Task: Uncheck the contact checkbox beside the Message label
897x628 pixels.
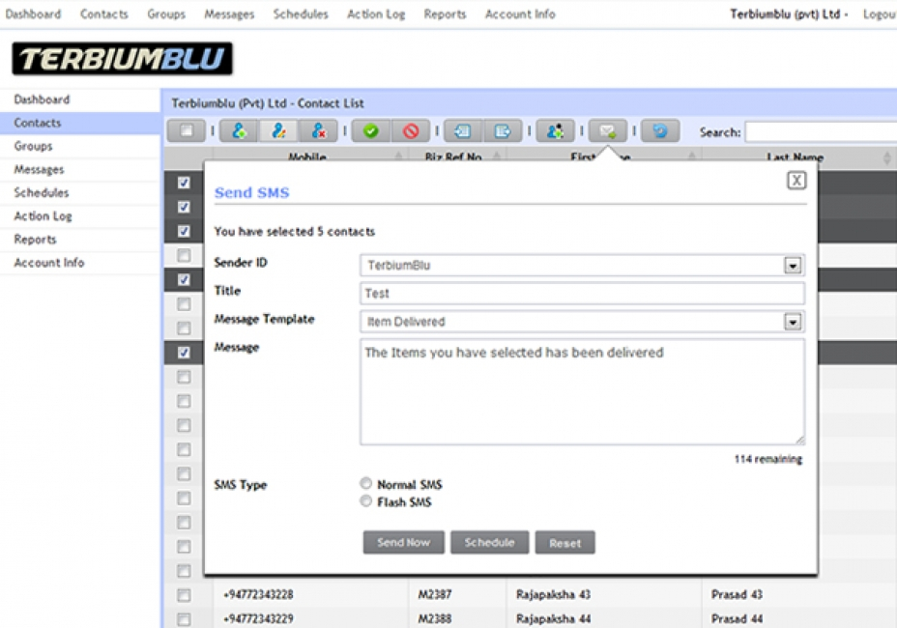Action: (x=184, y=353)
